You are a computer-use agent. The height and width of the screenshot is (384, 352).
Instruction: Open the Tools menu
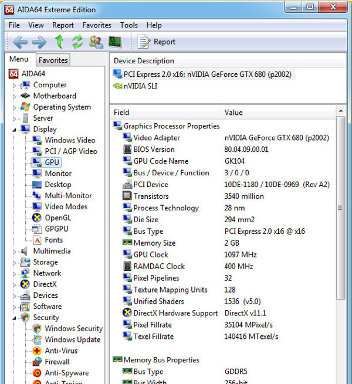pyautogui.click(x=129, y=25)
